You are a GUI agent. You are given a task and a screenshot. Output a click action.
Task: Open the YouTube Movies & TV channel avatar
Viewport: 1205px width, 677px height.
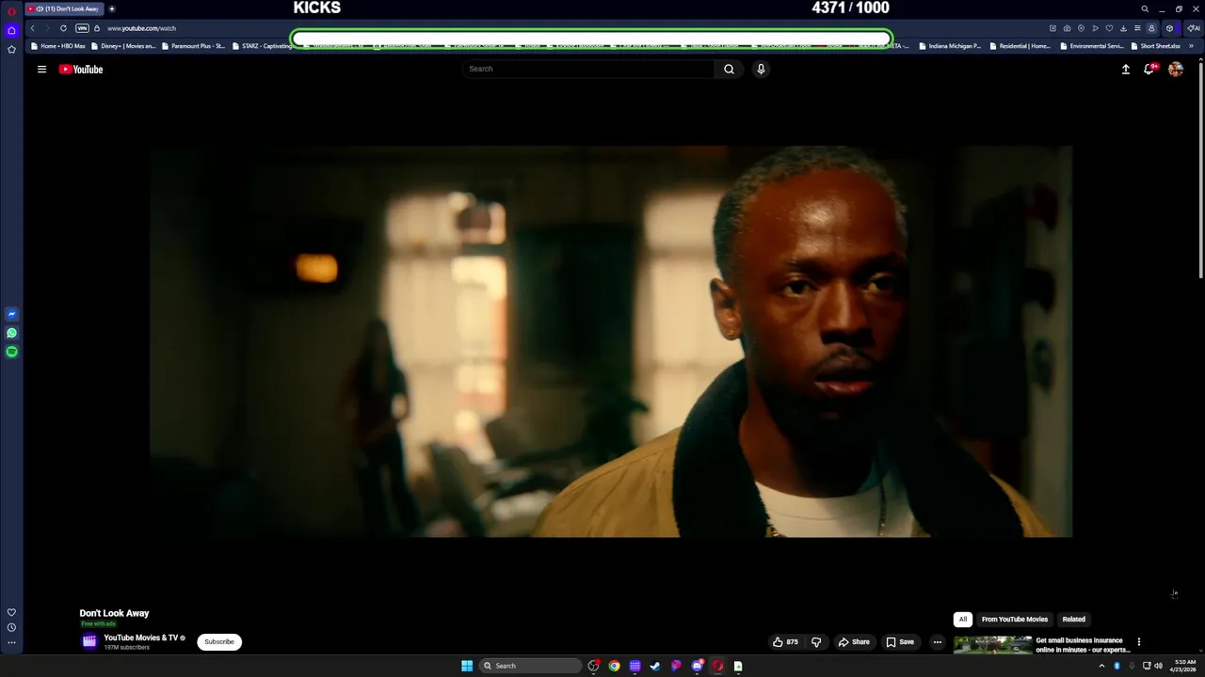89,641
